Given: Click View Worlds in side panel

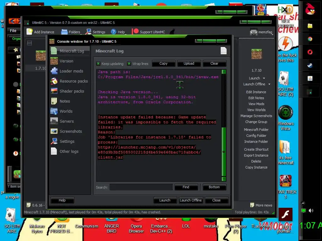Looking at the screenshot, I should point(256,110).
